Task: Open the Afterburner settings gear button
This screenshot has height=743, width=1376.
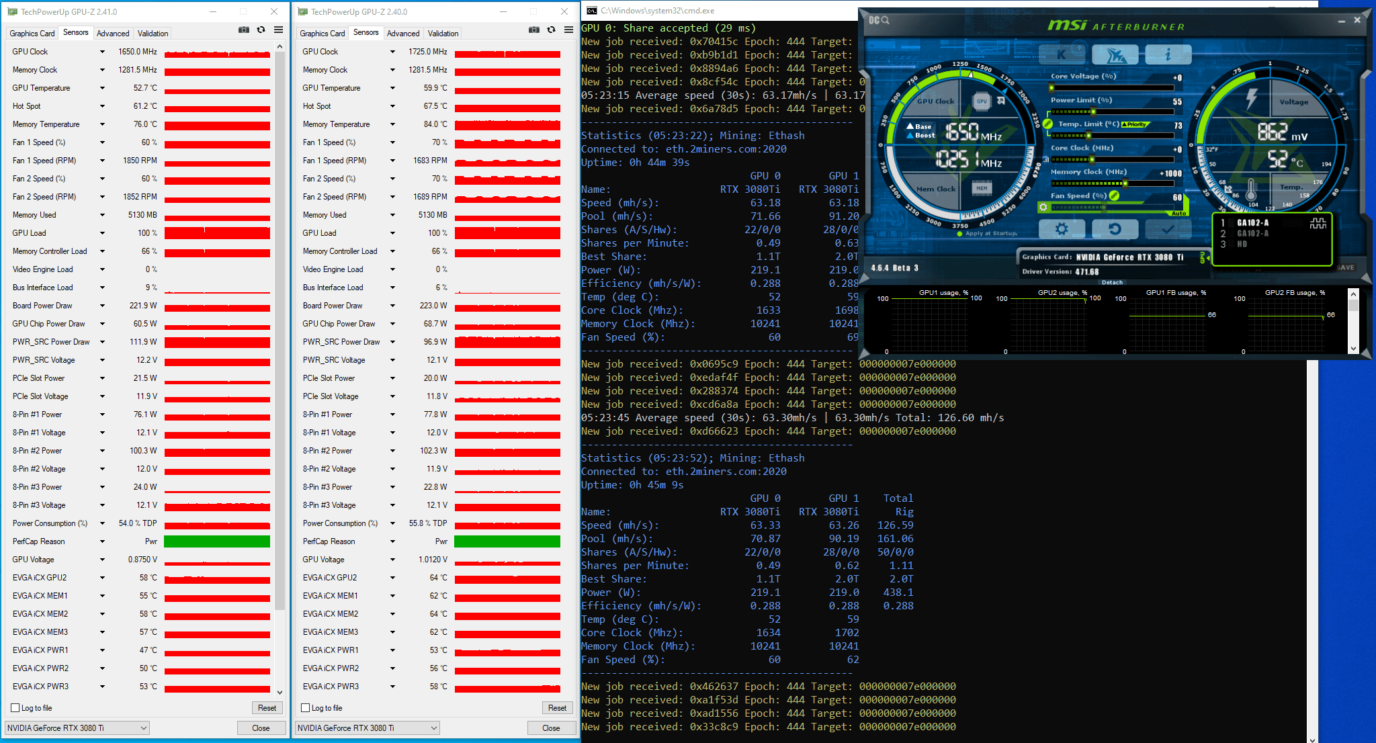Action: (x=1061, y=229)
